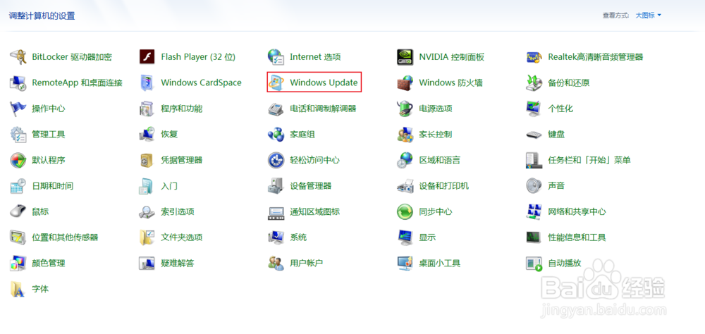The image size is (705, 334).
Task: Click the 用户帐户 text link
Action: 307,263
